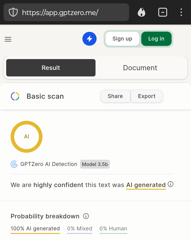
Task: Open the browser tabs switcher icon
Action: click(163, 12)
